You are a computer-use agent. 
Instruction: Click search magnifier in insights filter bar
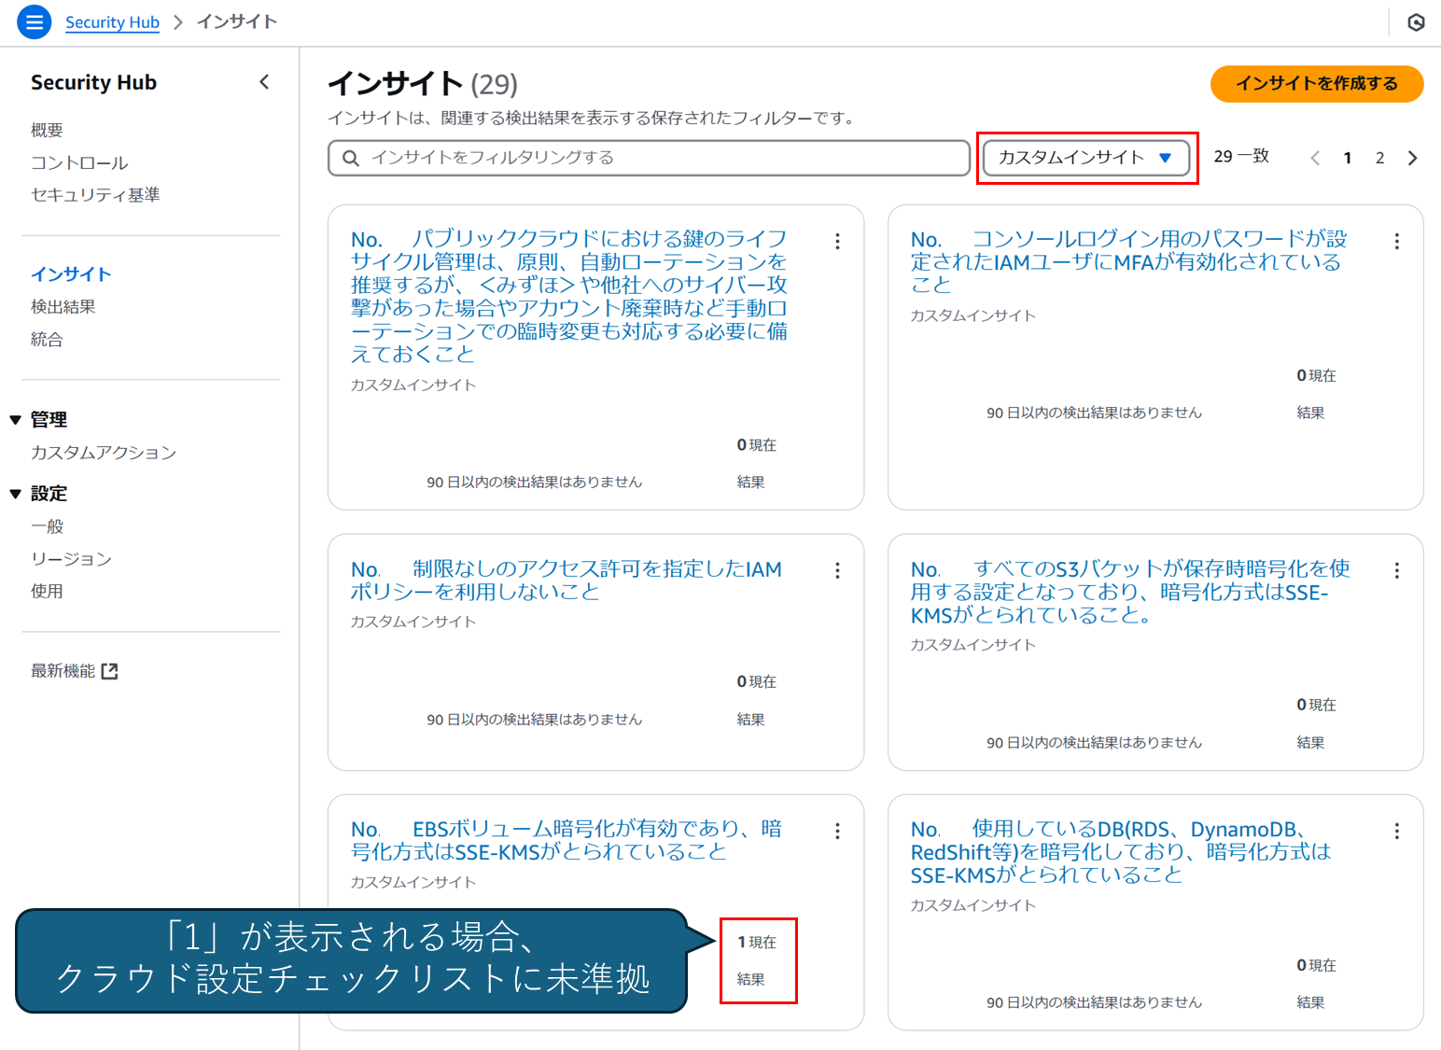350,158
